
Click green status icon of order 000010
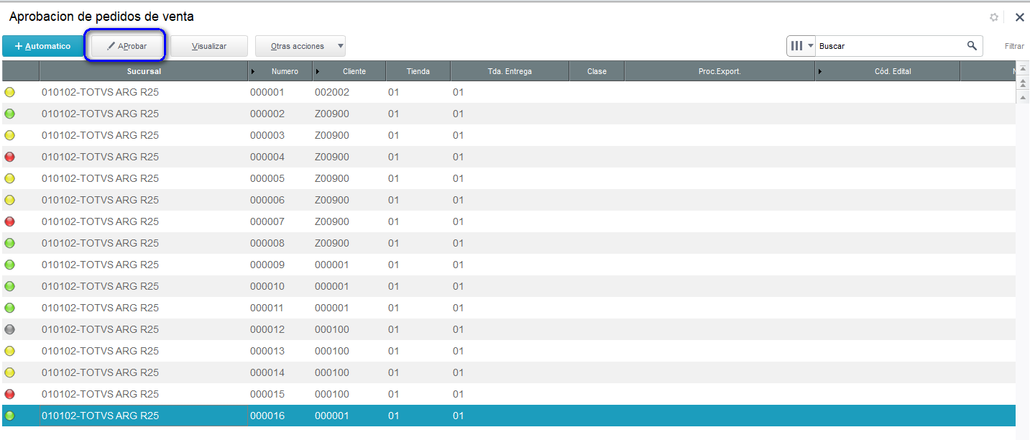9,286
